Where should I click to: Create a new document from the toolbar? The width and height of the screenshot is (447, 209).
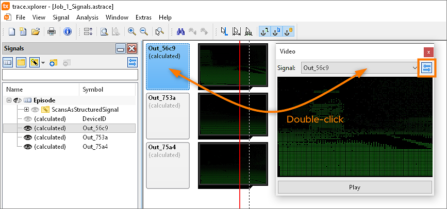[12, 31]
